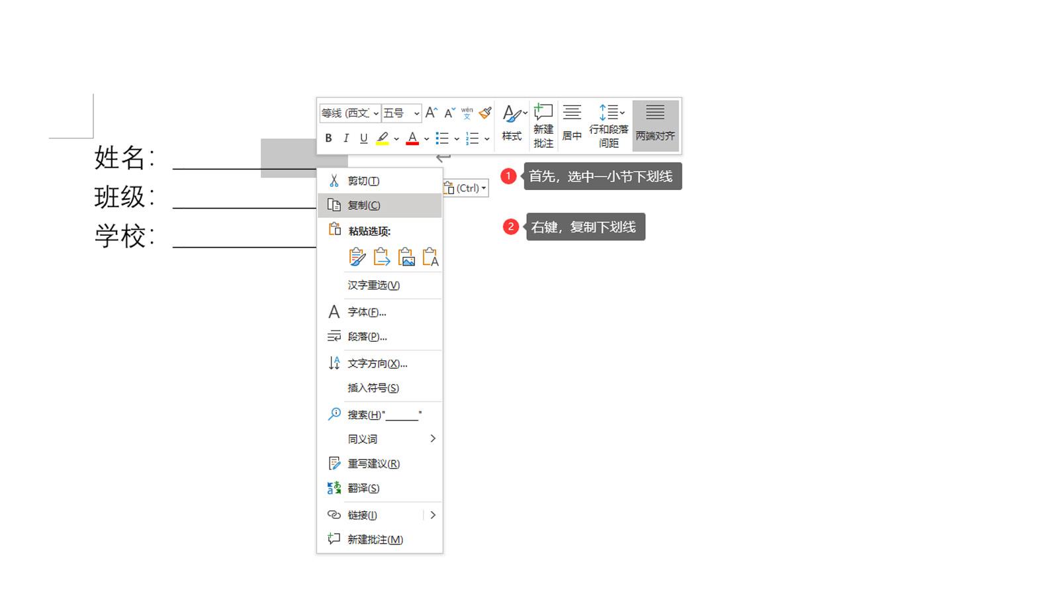Open the font size dropdown
Screen dimensions: 1059x596
[x=416, y=113]
